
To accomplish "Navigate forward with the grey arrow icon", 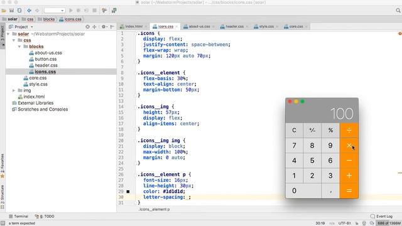I will pyautogui.click(x=38, y=11).
